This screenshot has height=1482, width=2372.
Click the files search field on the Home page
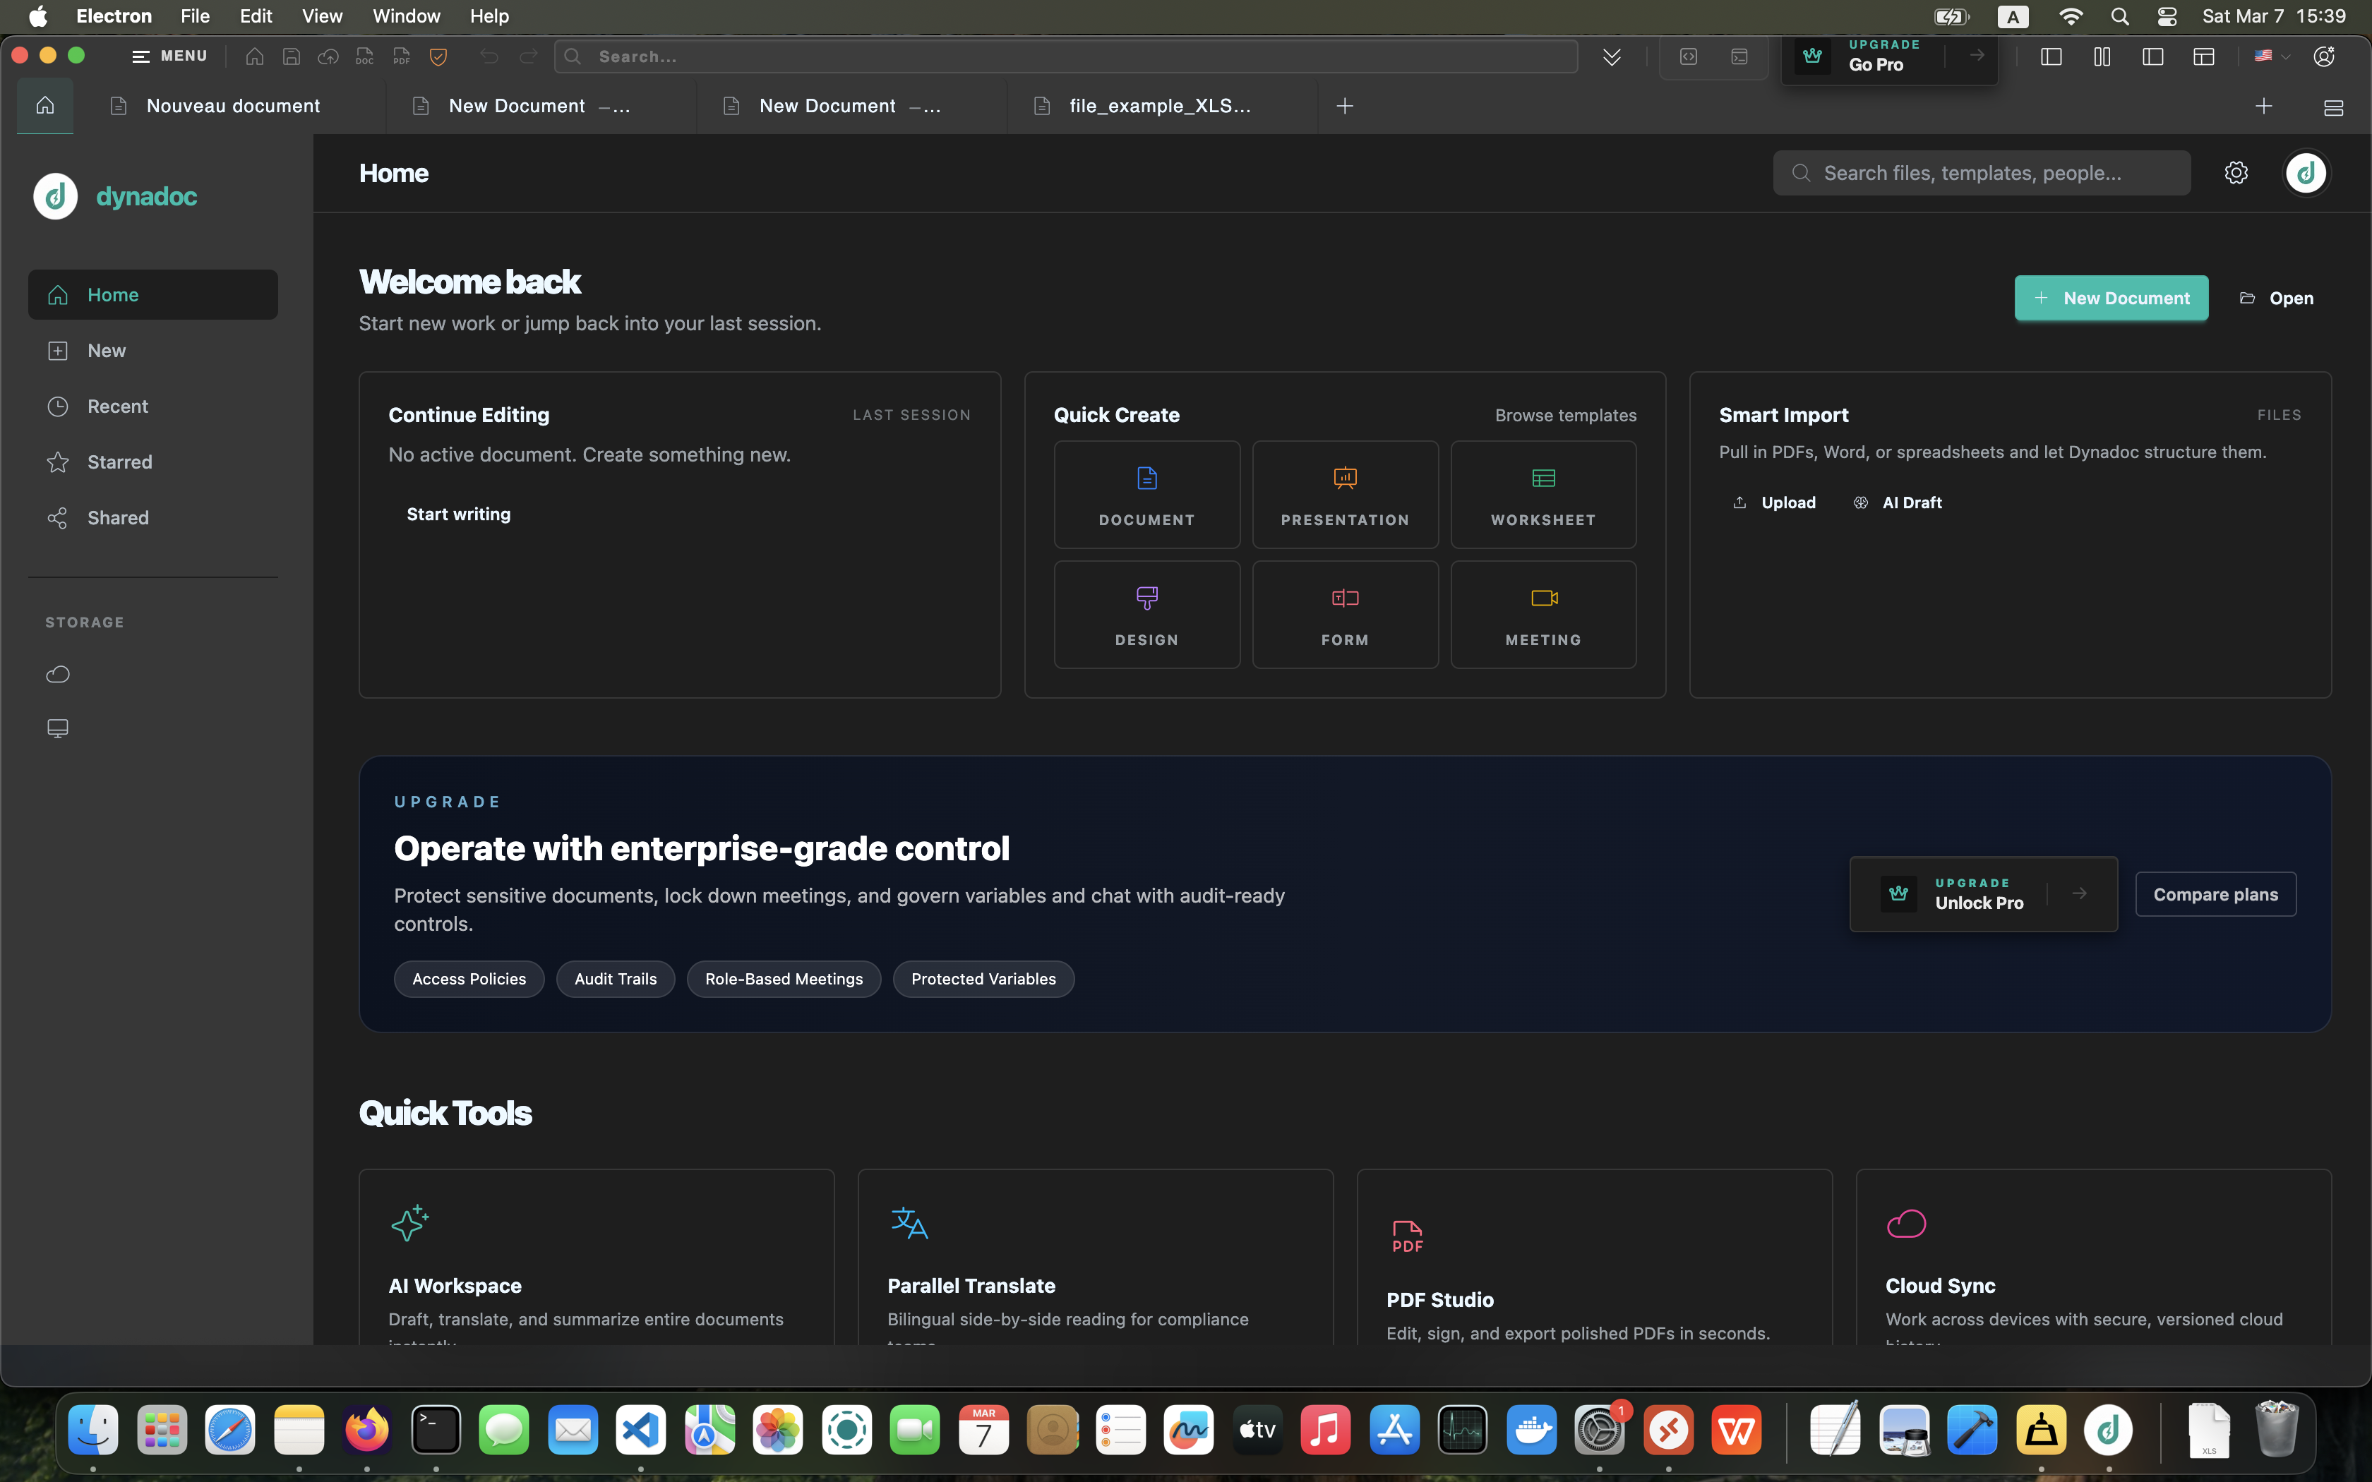pos(1980,171)
